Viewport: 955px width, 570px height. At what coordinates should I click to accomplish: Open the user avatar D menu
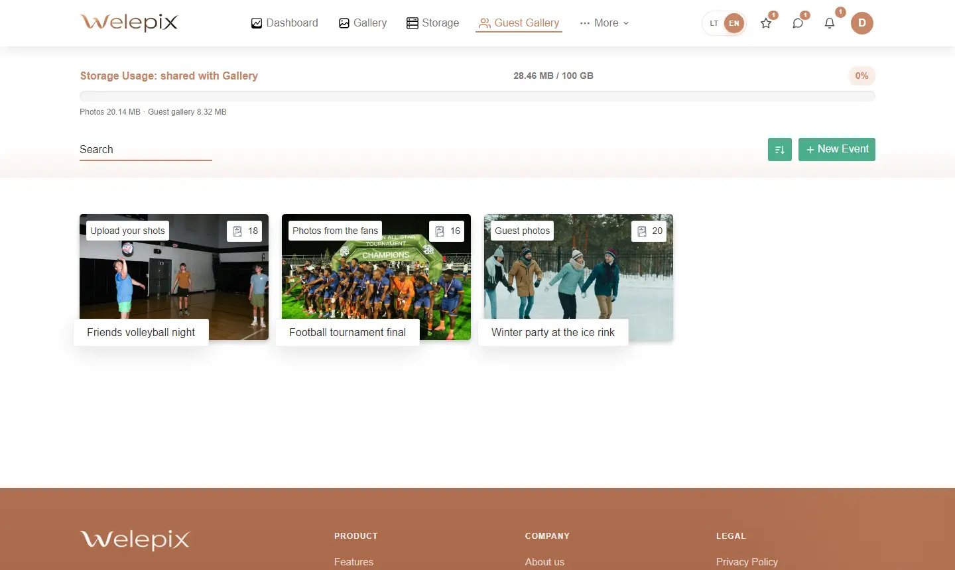862,23
